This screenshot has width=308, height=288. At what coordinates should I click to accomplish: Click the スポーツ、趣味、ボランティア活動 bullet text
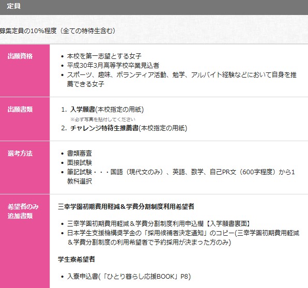(182, 79)
